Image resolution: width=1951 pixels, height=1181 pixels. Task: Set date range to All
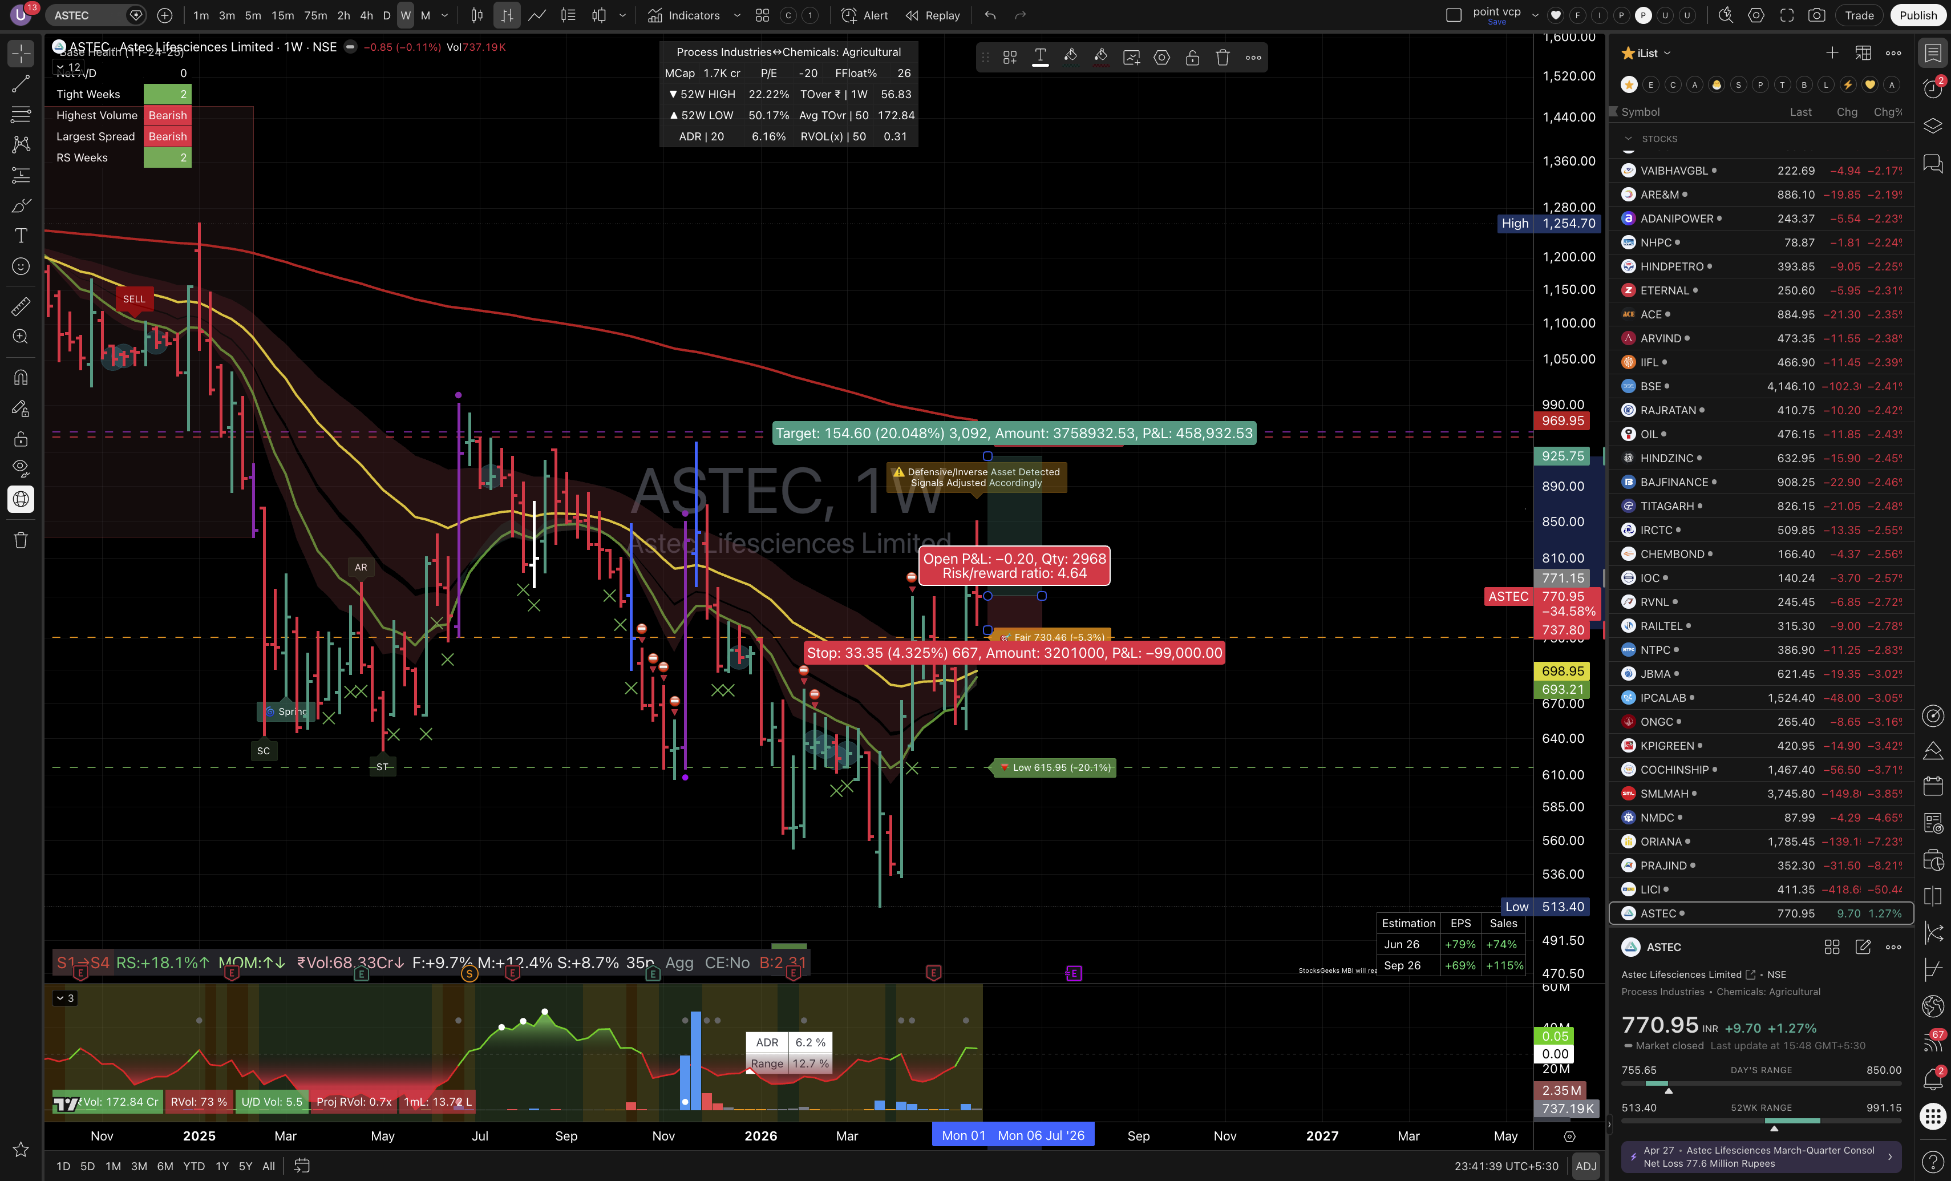(x=269, y=1166)
